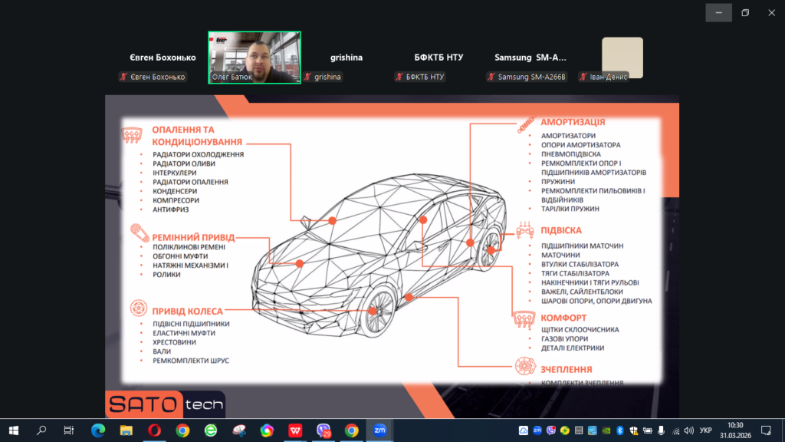This screenshot has width=785, height=442.
Task: Open NVIDIA settings tray icon
Action: pyautogui.click(x=606, y=430)
